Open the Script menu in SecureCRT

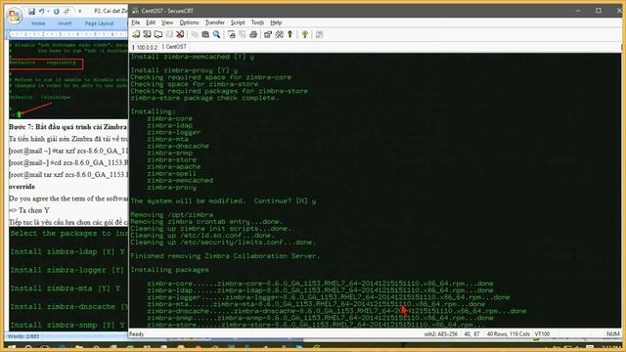pos(238,22)
